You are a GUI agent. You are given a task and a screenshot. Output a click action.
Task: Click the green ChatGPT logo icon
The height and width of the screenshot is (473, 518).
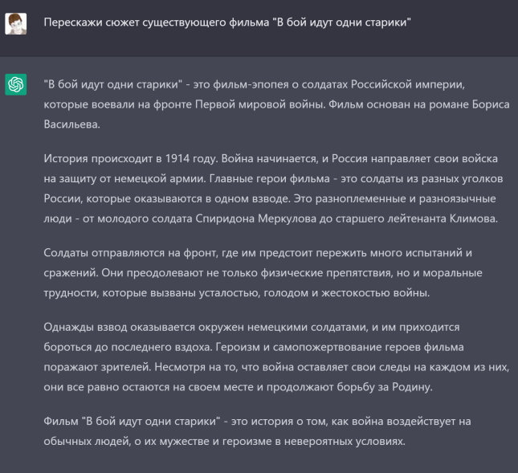pyautogui.click(x=16, y=84)
